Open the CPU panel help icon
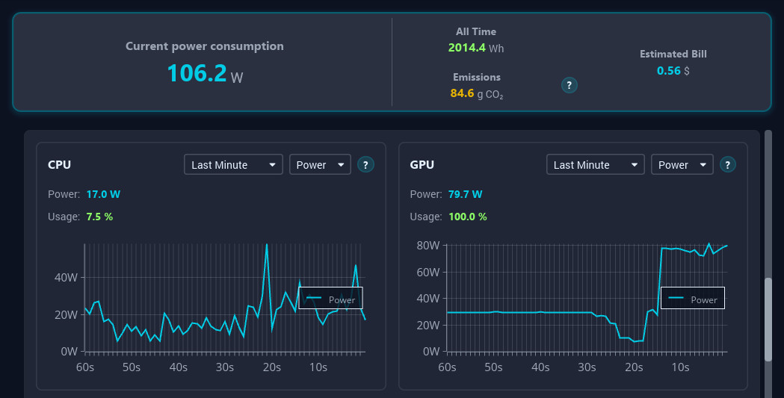 [365, 165]
